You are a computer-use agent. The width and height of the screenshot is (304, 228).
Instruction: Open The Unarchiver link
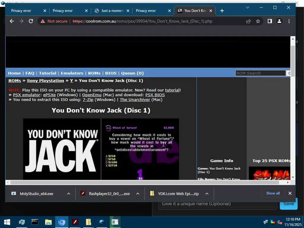[x=135, y=100]
